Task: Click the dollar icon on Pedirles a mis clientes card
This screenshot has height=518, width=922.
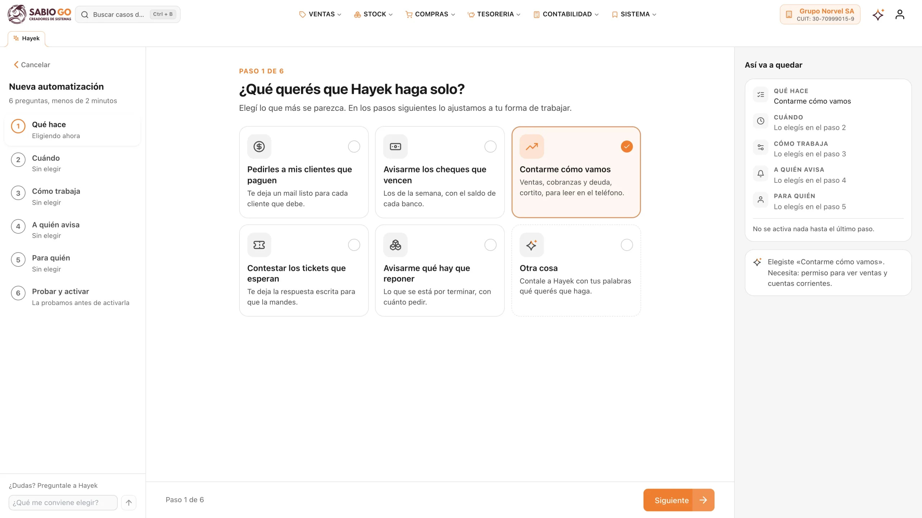Action: click(x=259, y=146)
